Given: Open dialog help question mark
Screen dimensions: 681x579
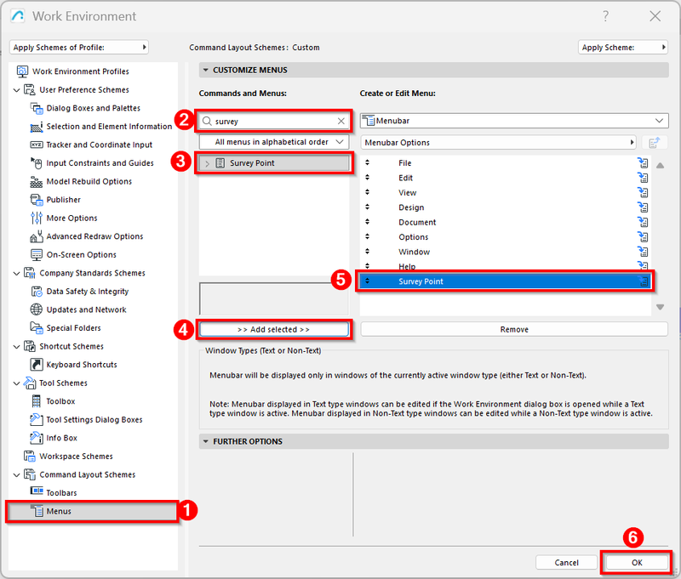Looking at the screenshot, I should (x=605, y=16).
